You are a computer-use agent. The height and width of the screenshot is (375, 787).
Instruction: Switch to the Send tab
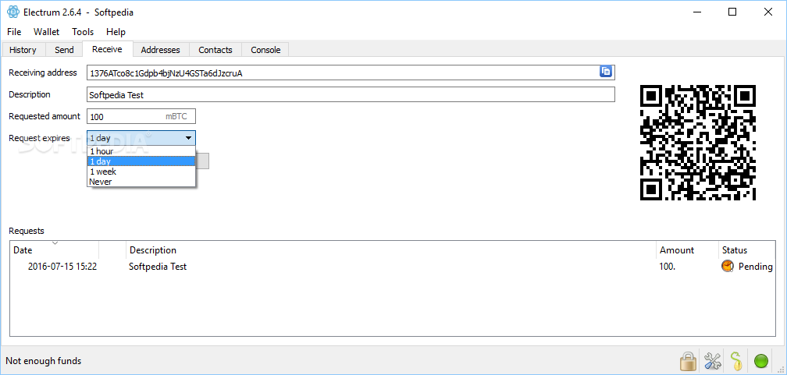[x=64, y=50]
